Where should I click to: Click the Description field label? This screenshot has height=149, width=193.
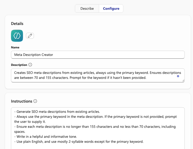click(x=19, y=65)
